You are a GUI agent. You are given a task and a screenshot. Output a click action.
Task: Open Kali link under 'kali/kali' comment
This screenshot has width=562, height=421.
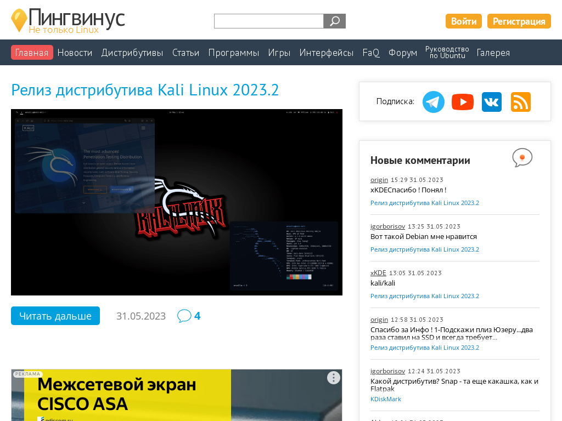coord(425,295)
